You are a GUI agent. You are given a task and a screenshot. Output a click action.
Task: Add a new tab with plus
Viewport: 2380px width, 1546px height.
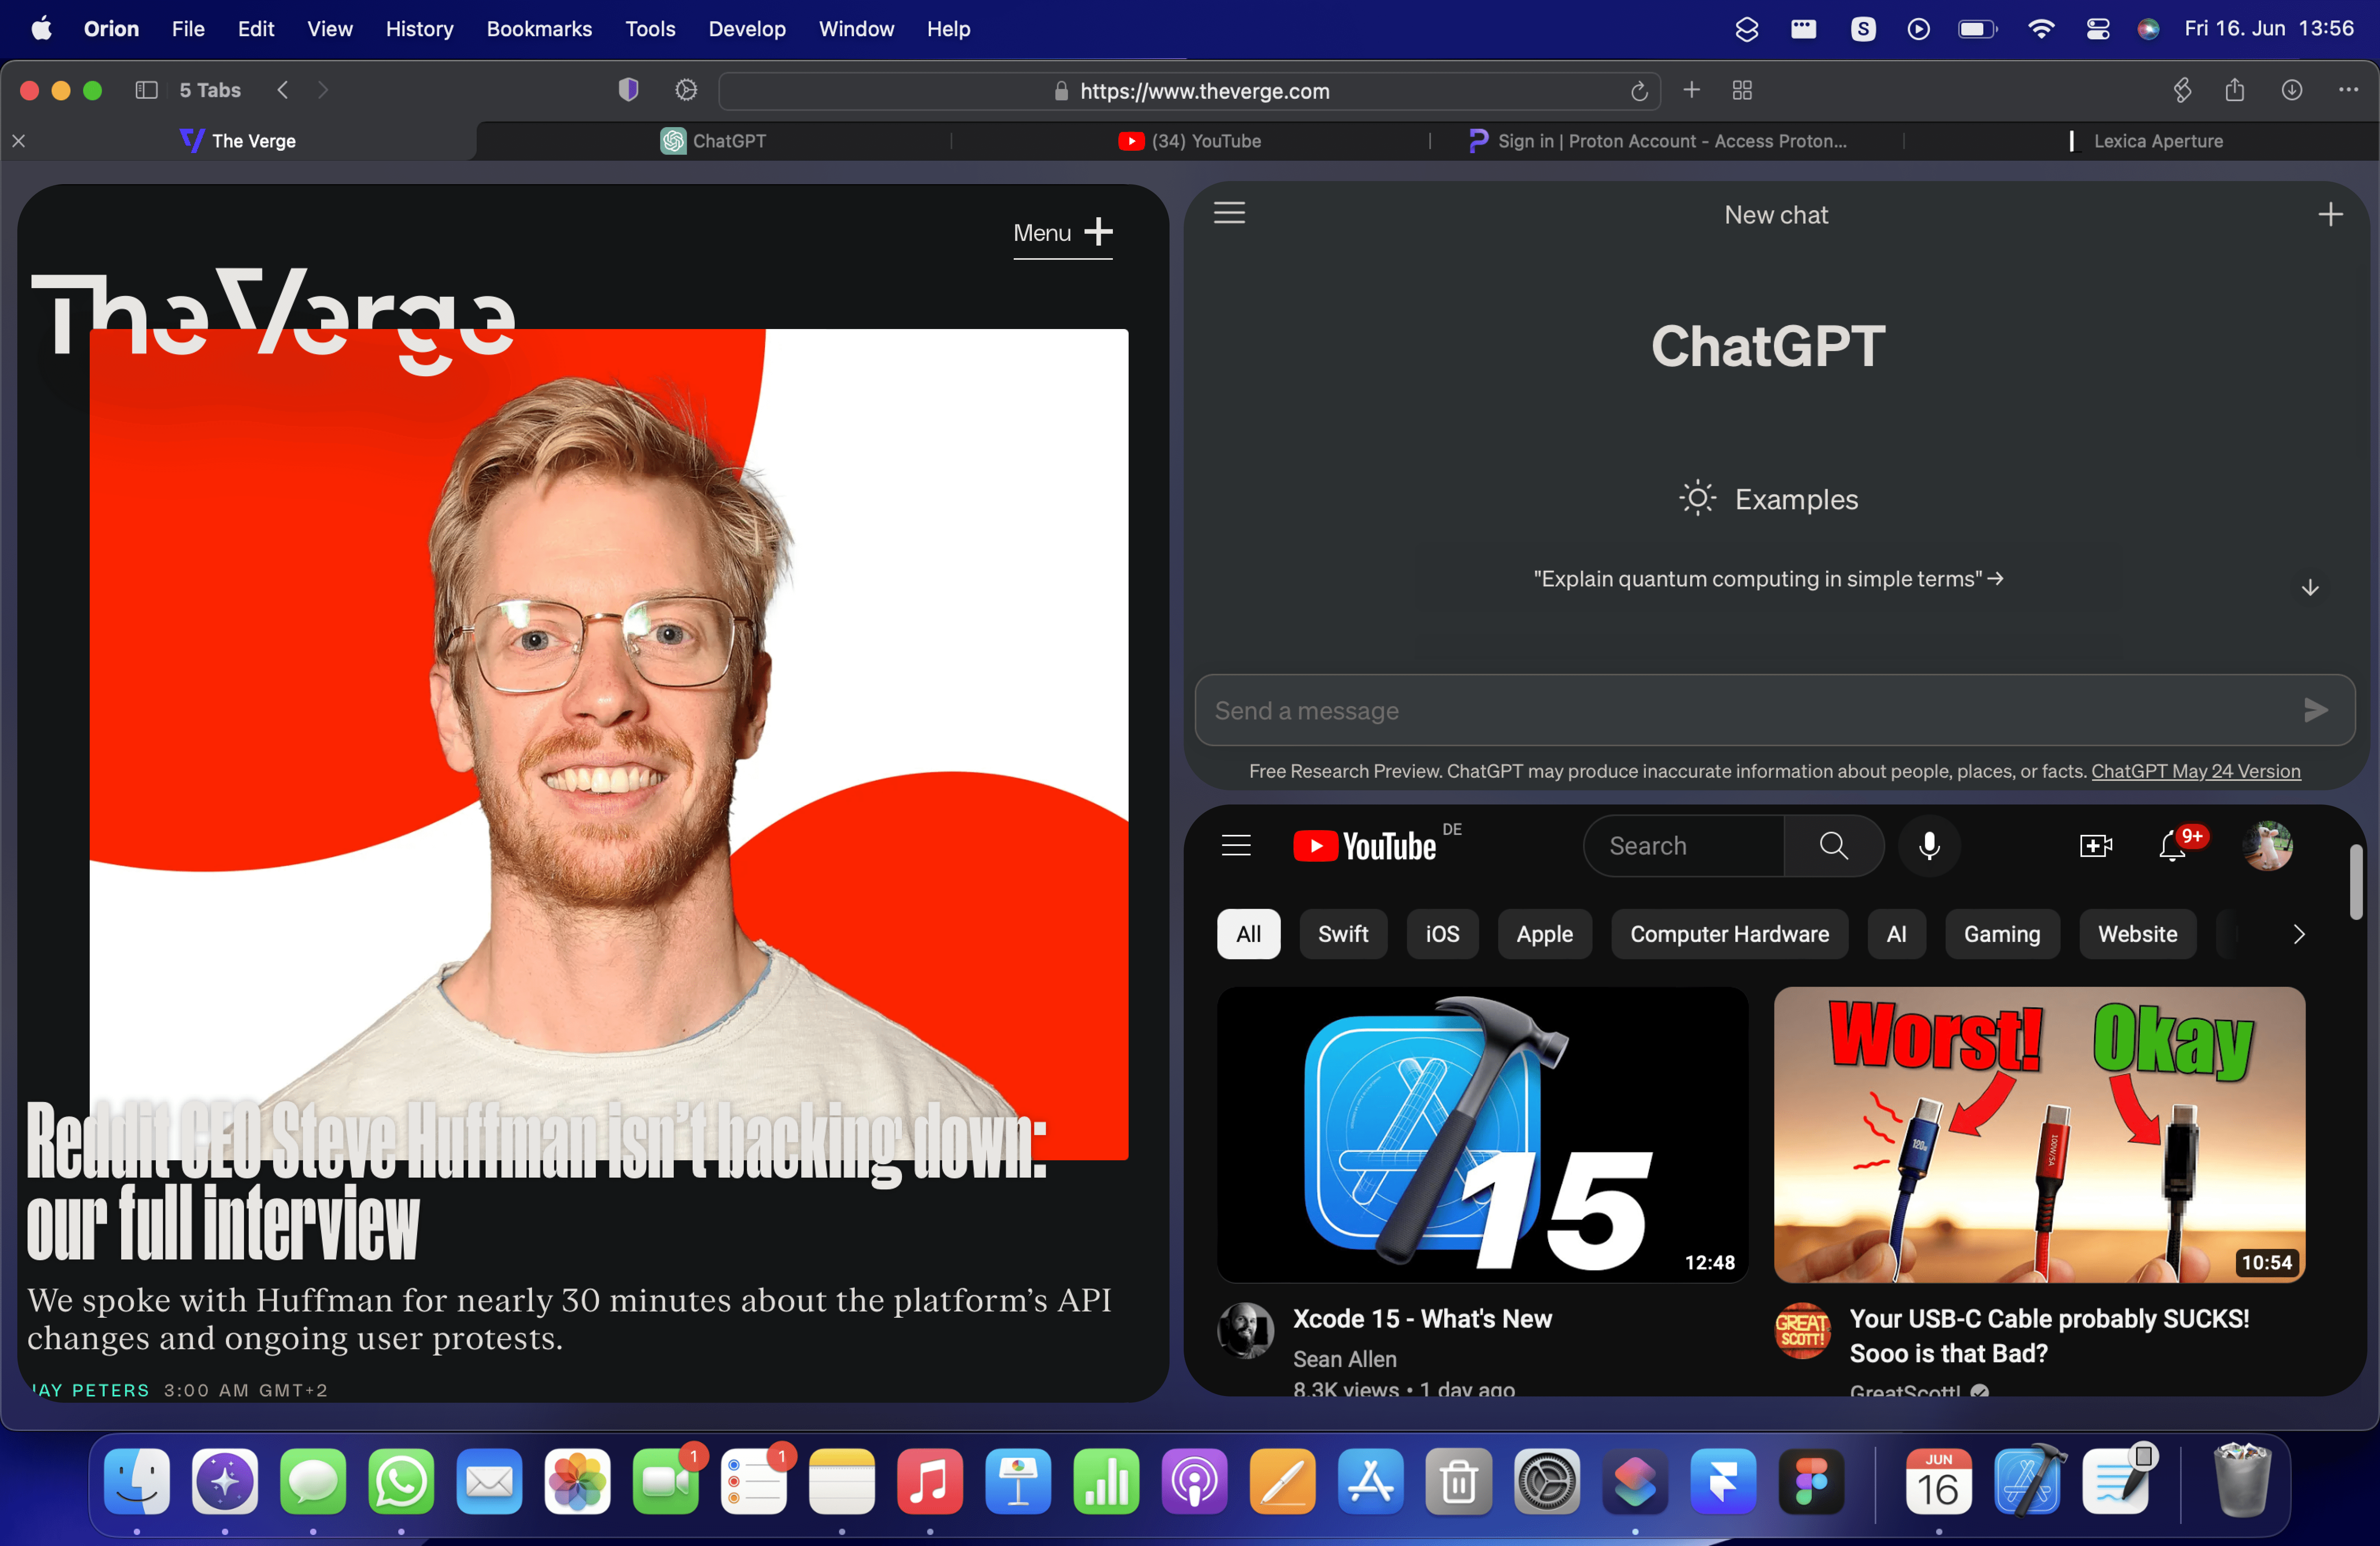[x=1691, y=90]
